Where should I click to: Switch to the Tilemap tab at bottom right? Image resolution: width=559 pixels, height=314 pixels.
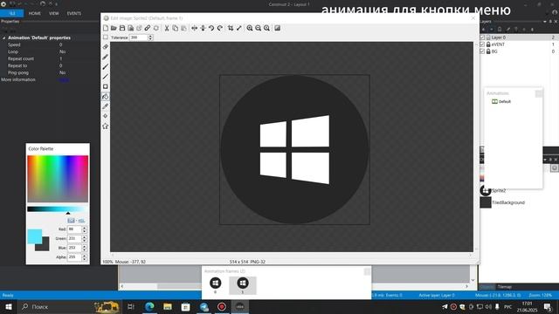[x=505, y=287]
